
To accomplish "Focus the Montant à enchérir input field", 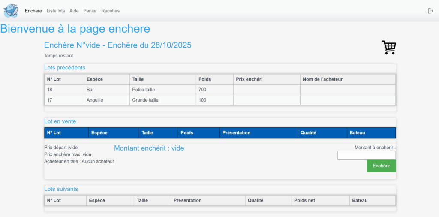I will tap(366, 155).
